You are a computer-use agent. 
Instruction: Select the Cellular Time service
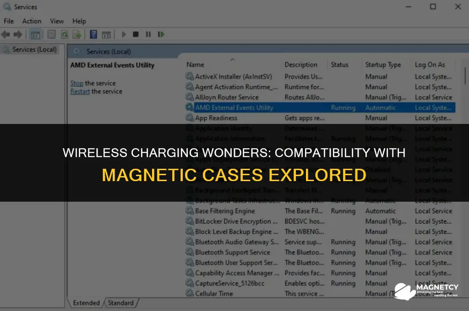(x=320, y=293)
